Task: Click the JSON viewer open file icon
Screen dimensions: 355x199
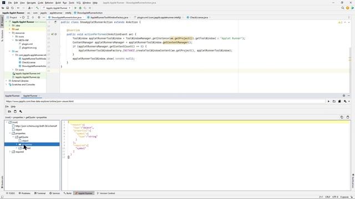Action: coord(9,112)
